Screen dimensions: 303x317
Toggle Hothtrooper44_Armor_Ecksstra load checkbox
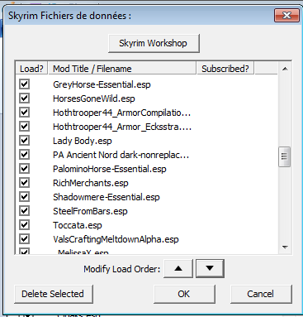coord(24,126)
